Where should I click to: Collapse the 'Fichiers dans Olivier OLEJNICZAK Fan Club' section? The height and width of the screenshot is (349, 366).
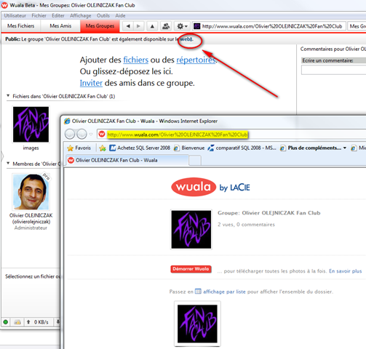coord(8,96)
